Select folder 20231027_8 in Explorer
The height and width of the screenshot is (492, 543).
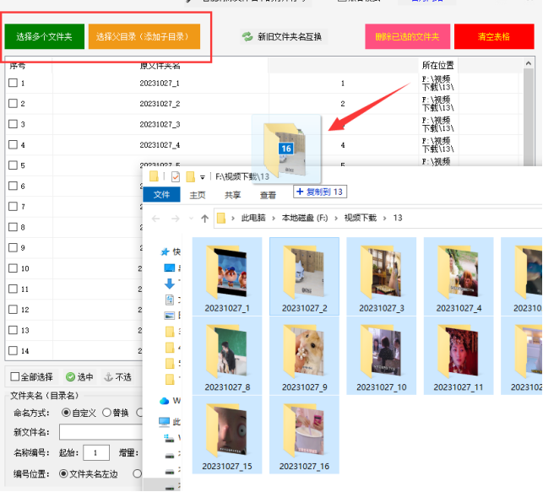click(227, 355)
